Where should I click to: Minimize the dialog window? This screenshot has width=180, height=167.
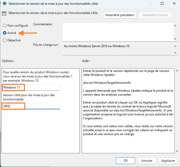click(x=150, y=3)
